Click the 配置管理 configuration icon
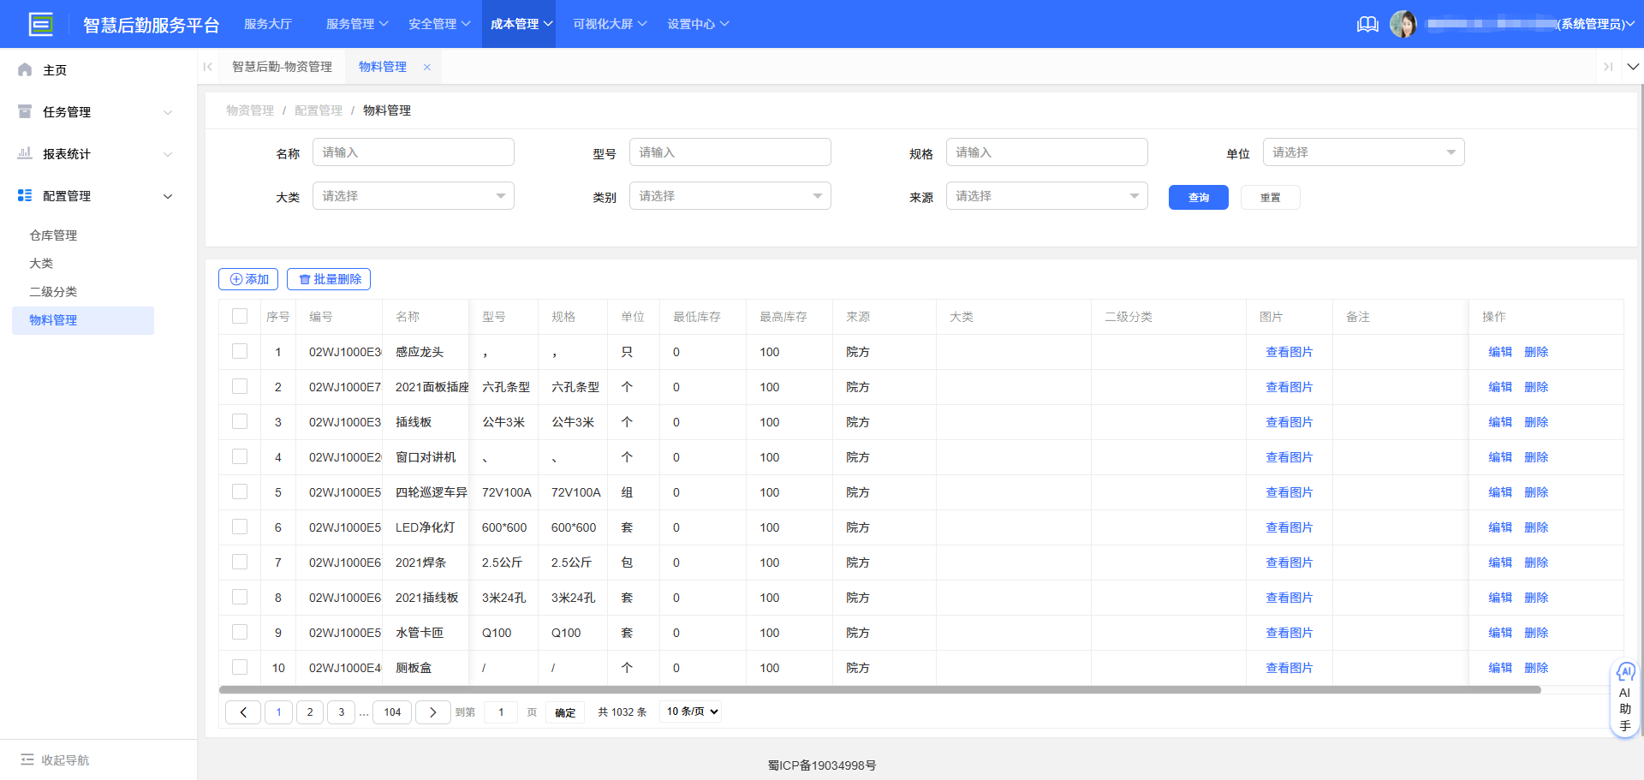This screenshot has width=1644, height=780. coord(24,195)
